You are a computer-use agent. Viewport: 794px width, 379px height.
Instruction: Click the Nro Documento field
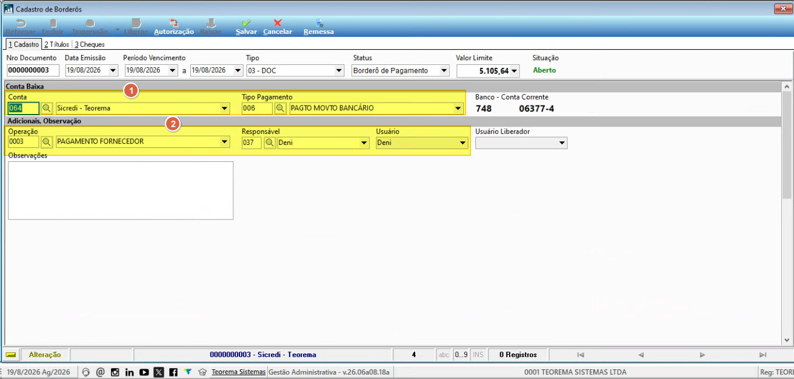(x=33, y=71)
